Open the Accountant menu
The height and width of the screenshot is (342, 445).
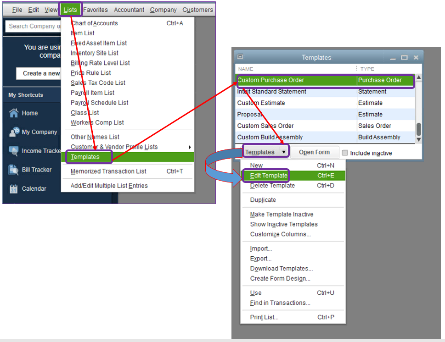coord(129,10)
